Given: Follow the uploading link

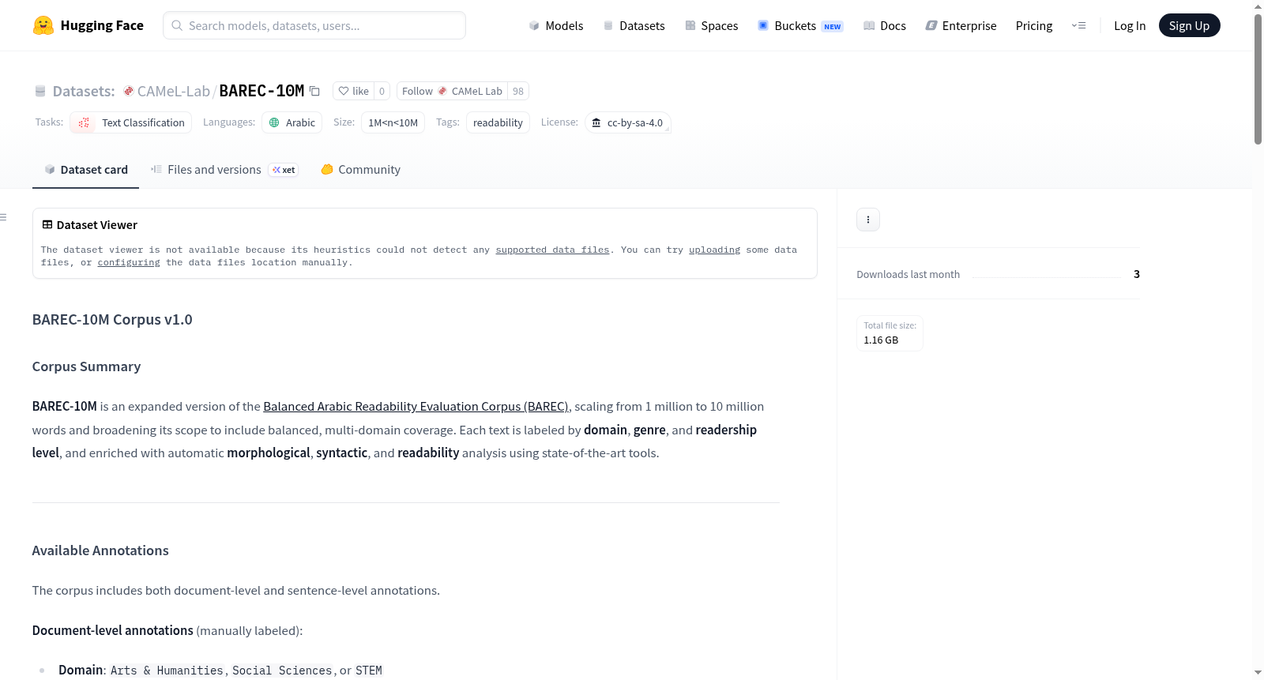Looking at the screenshot, I should pos(714,250).
